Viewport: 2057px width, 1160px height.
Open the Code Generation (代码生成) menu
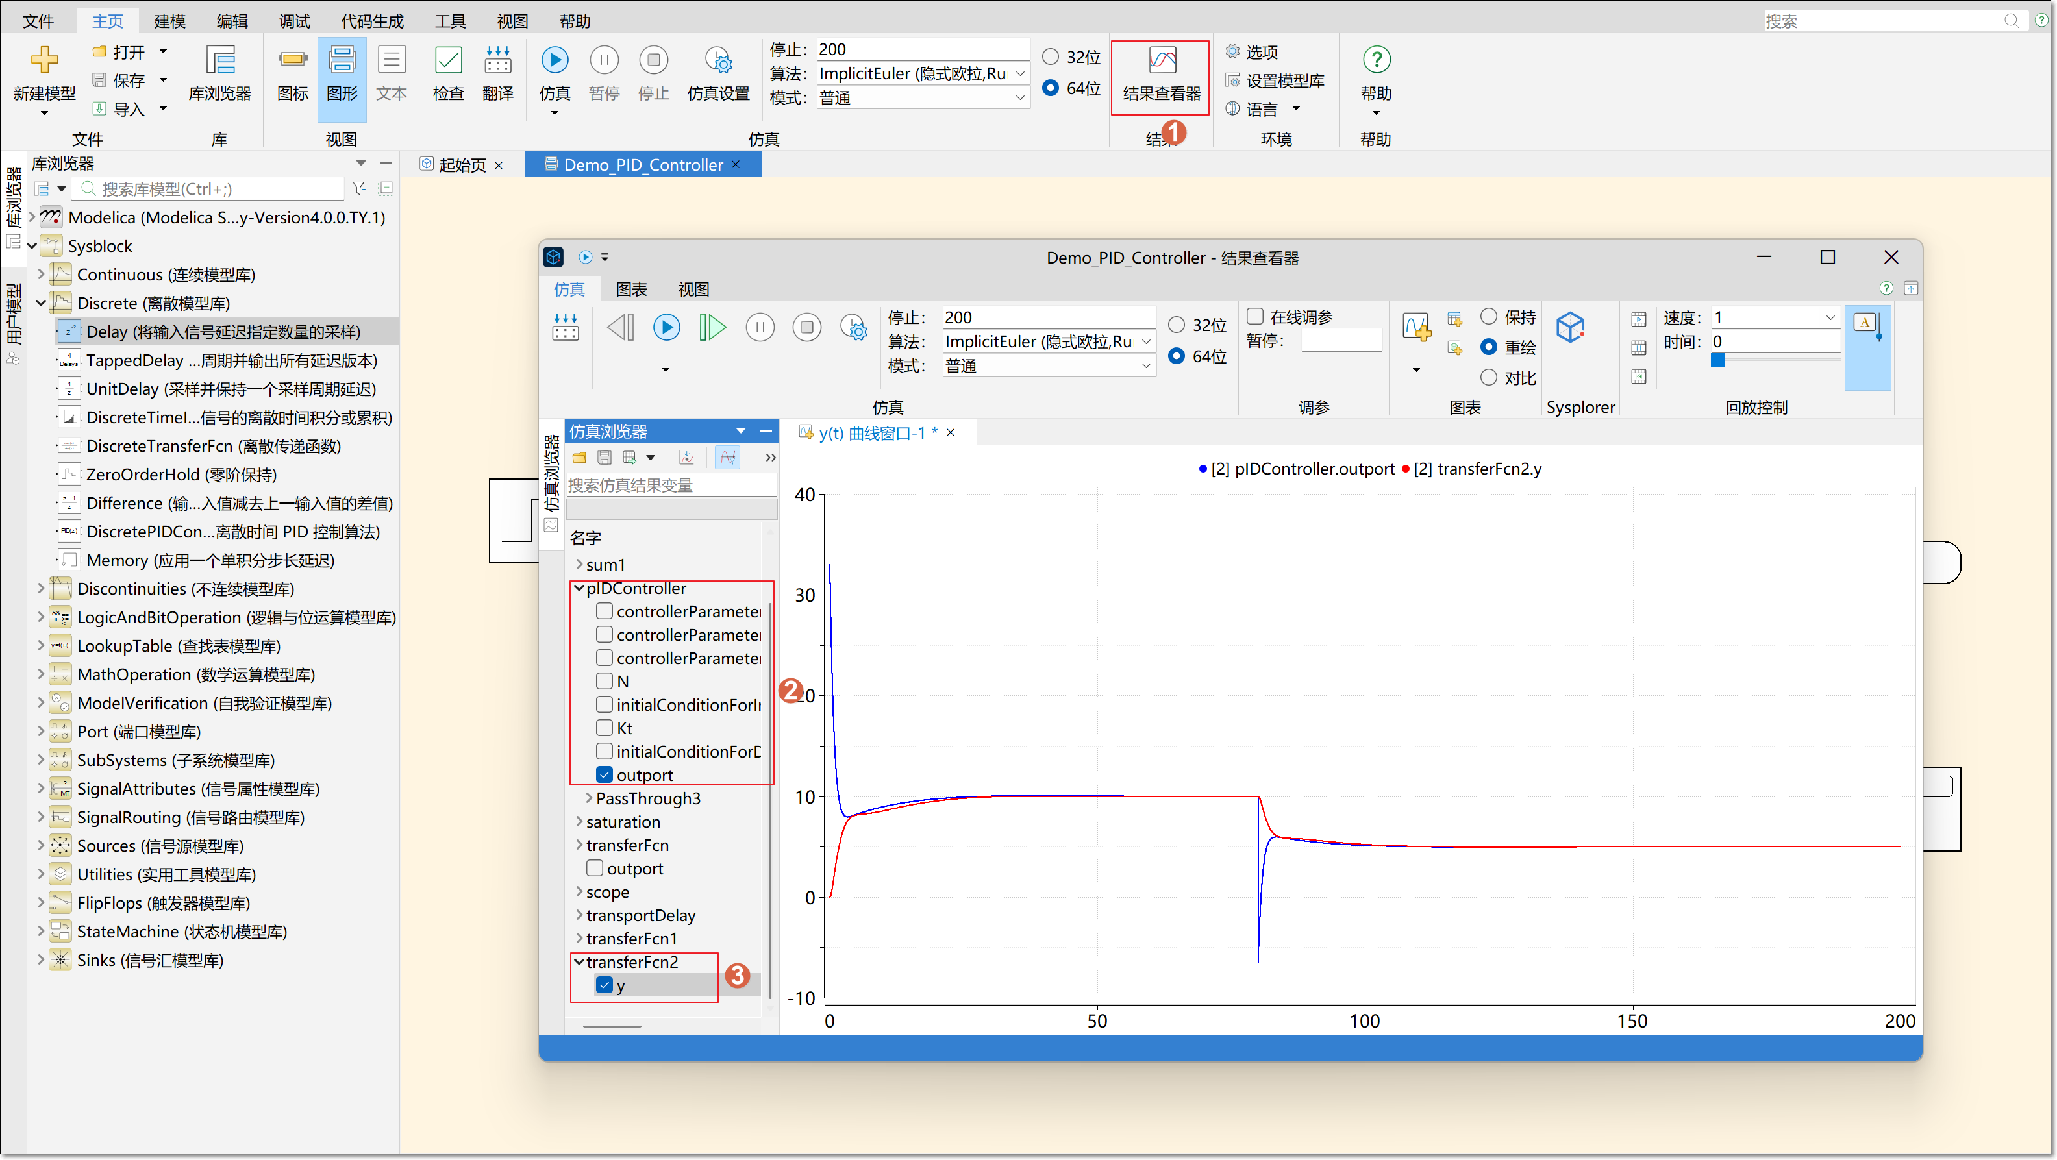[372, 21]
